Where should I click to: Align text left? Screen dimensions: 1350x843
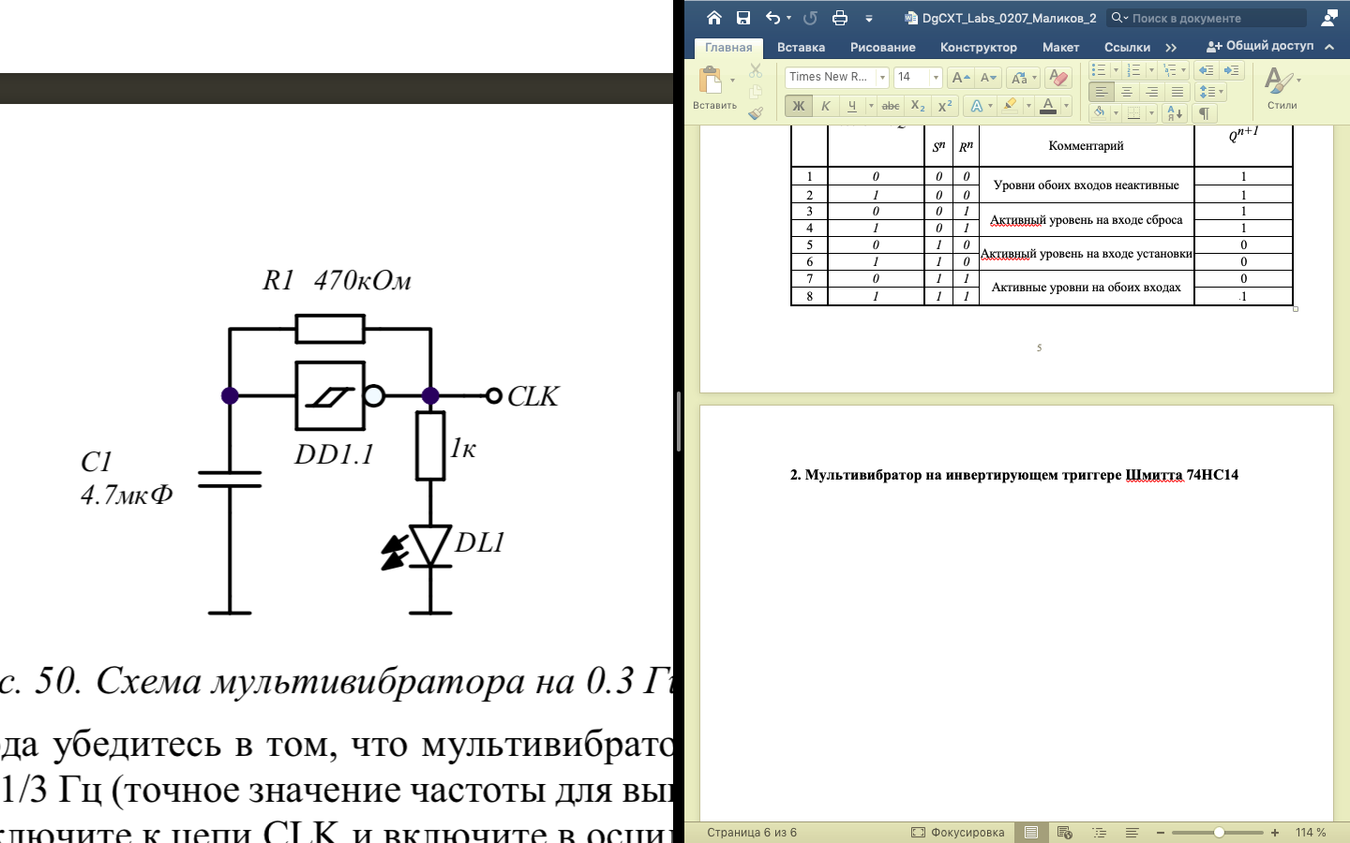[x=1102, y=92]
